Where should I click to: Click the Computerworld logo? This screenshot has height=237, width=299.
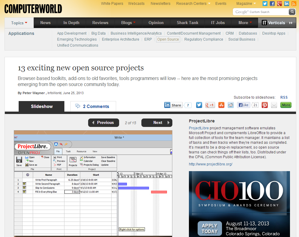point(33,9)
